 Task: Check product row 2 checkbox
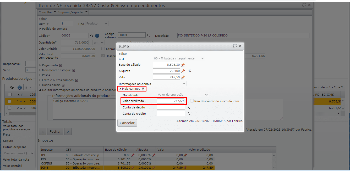pyautogui.click(x=10, y=108)
